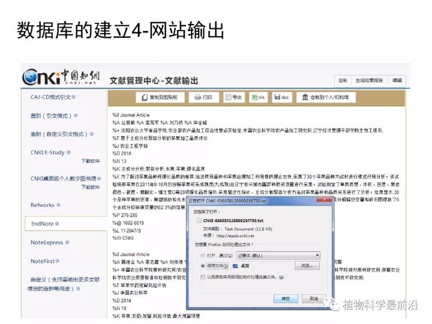Image resolution: width=432 pixels, height=324 pixels.
Task: Select 查新（引文格式） in the sidebar
Action: point(51,116)
